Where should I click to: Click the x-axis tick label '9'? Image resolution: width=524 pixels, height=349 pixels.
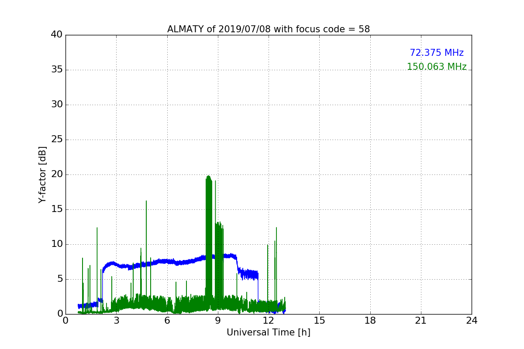tap(218, 321)
